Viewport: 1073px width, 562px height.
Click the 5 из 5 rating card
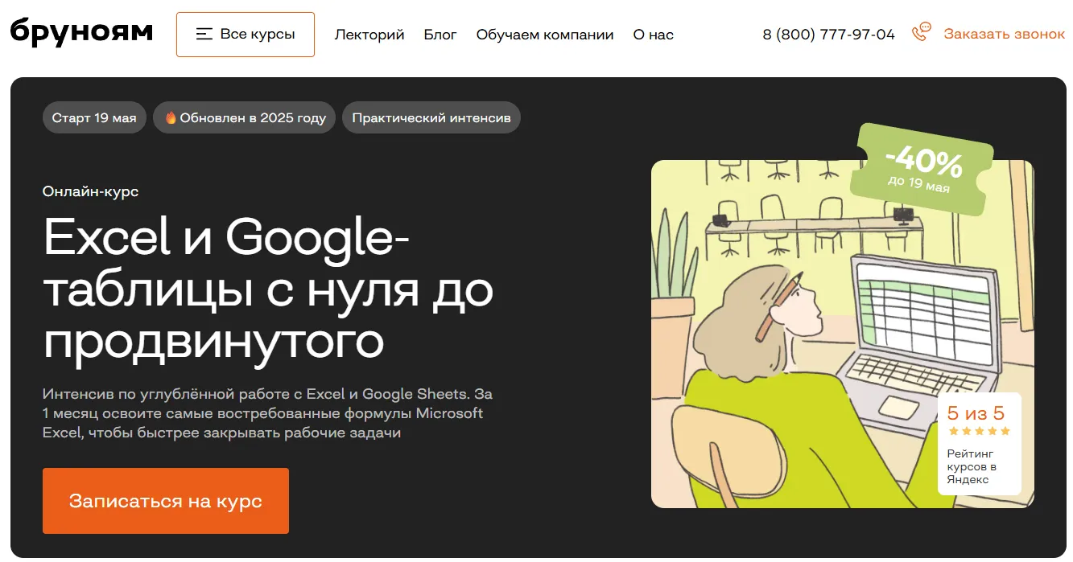979,443
